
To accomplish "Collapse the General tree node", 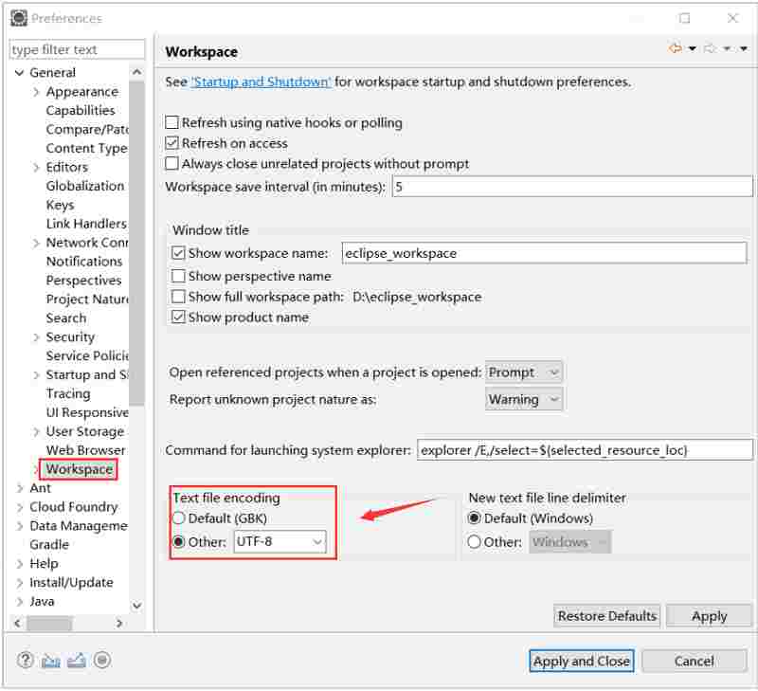I will (x=19, y=73).
